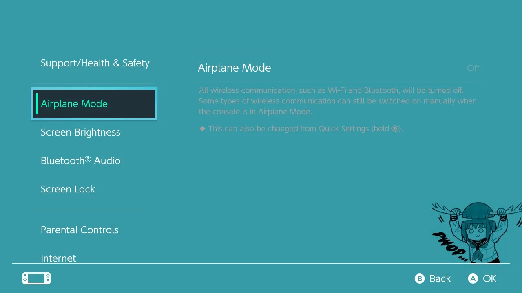Open Bluetooth Audio settings
This screenshot has height=293, width=522.
pyautogui.click(x=80, y=161)
